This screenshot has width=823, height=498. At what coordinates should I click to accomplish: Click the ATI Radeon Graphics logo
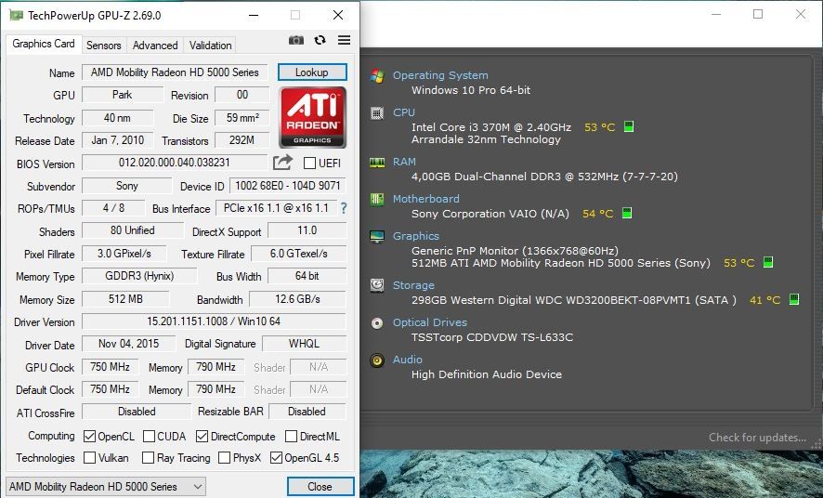pyautogui.click(x=312, y=117)
